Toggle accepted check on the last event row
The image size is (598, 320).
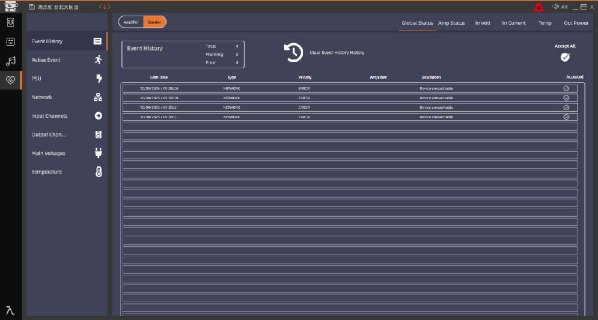566,117
